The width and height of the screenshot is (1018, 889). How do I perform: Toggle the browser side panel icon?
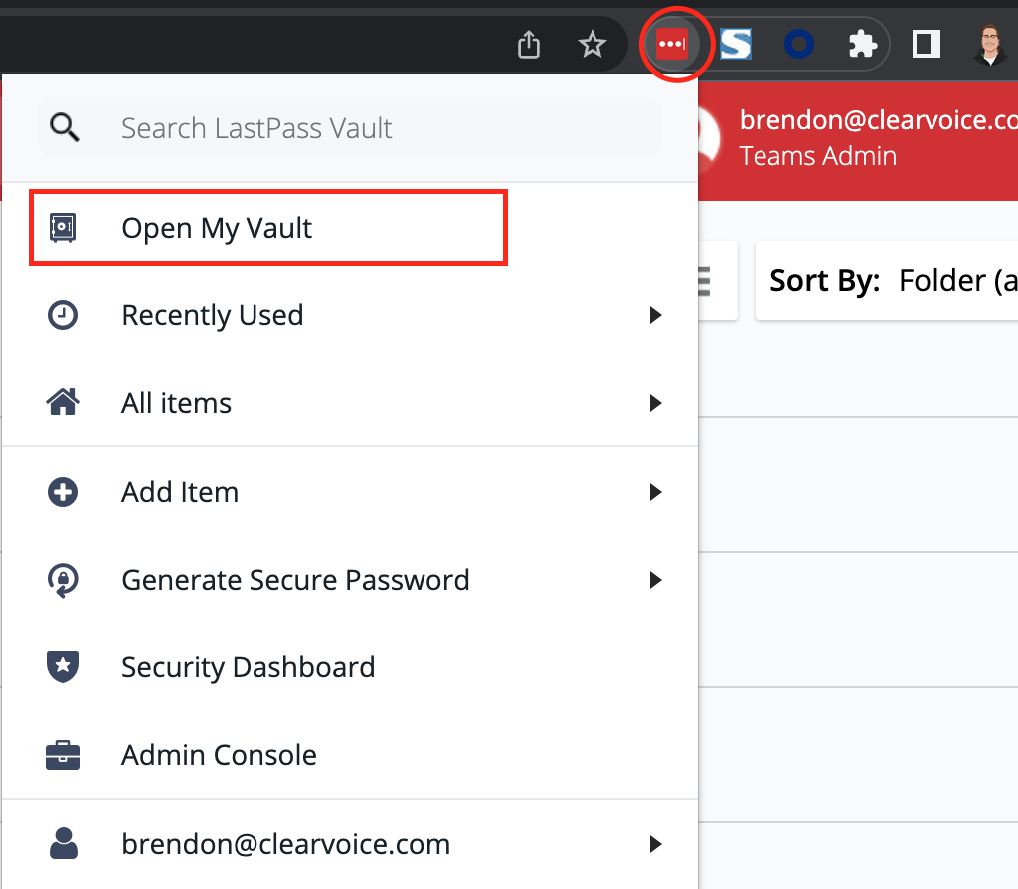[x=927, y=44]
